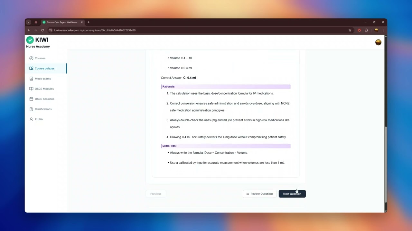Click the OSCE Modules book icon

[x=31, y=89]
